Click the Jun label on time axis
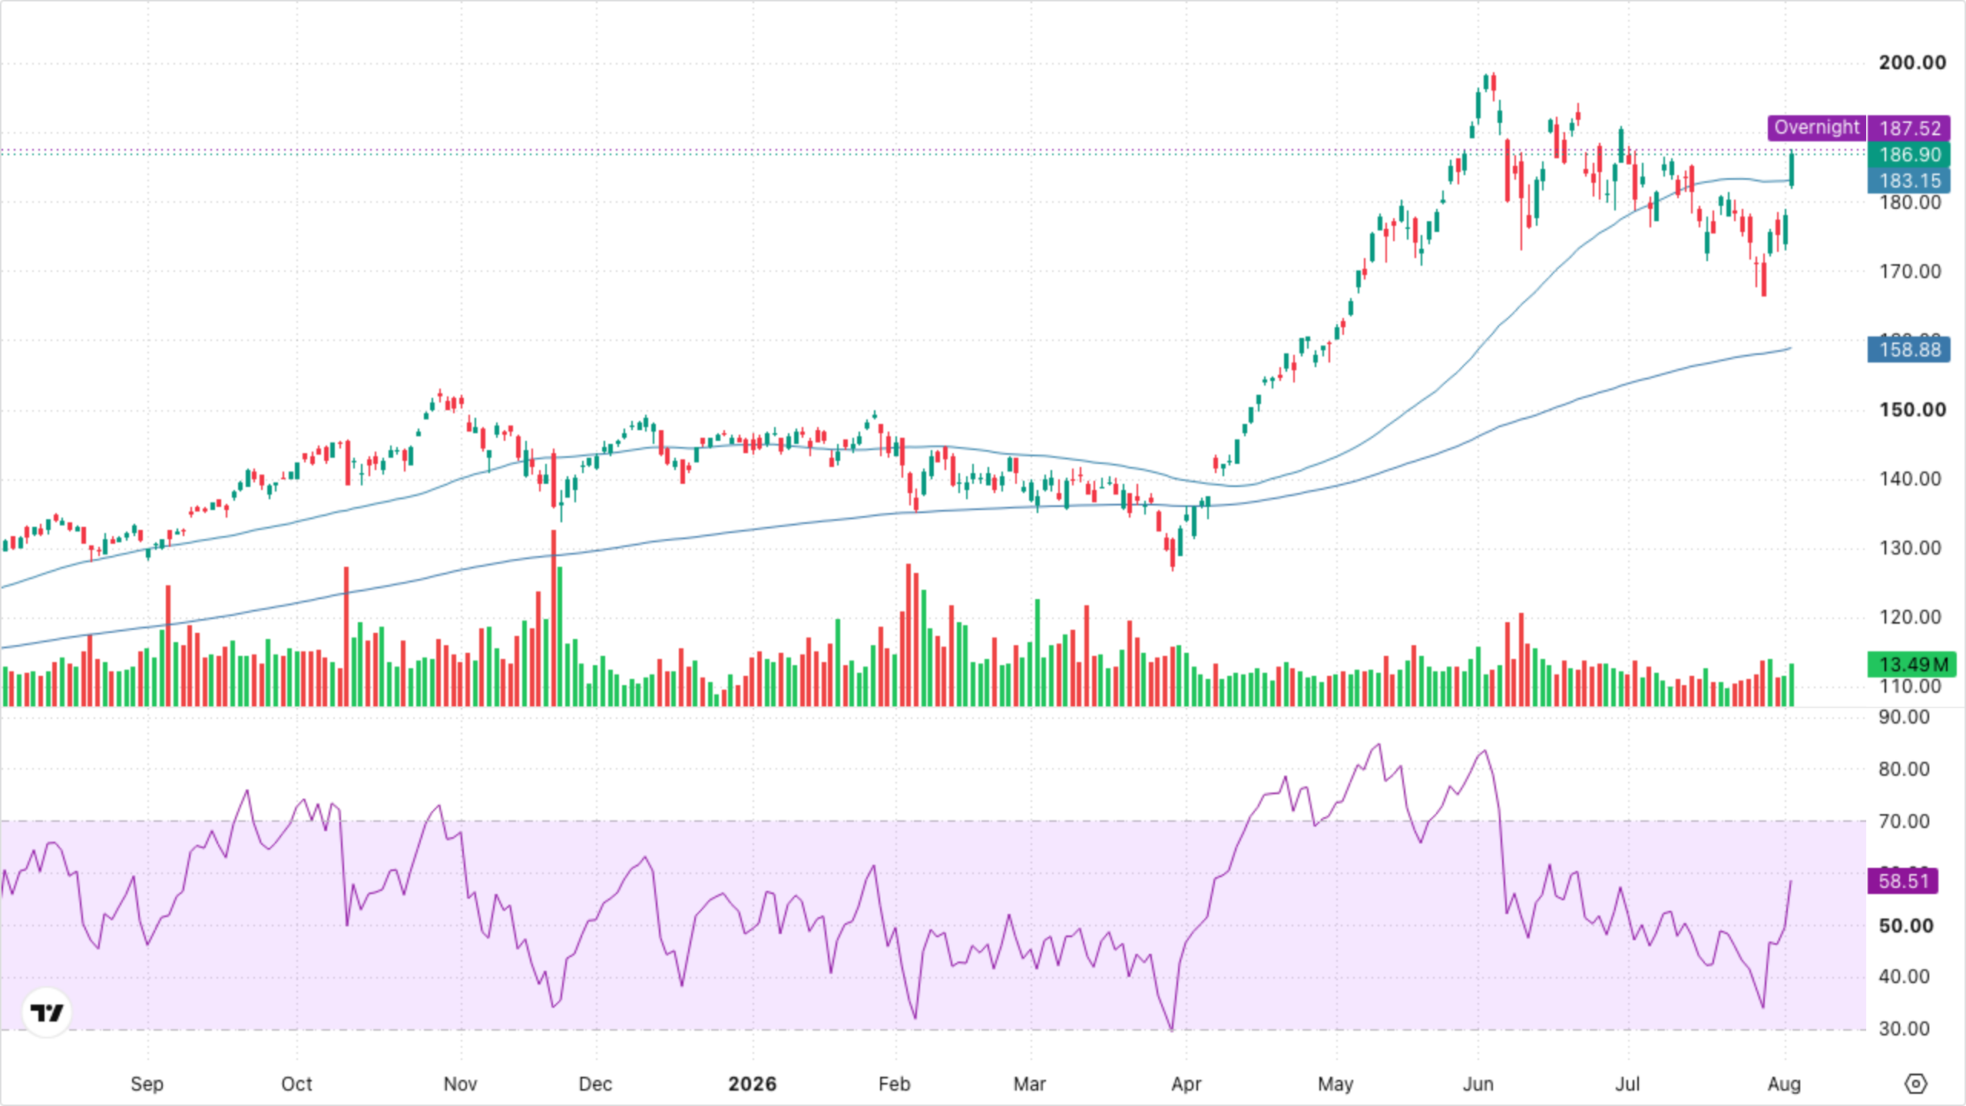This screenshot has width=1966, height=1106. pyautogui.click(x=1478, y=1084)
